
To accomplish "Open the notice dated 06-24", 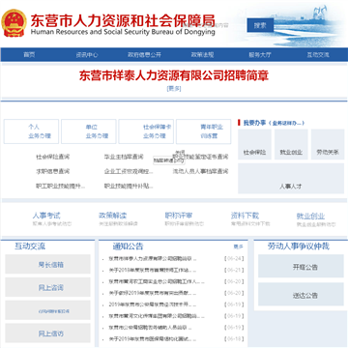I will pos(153,258).
